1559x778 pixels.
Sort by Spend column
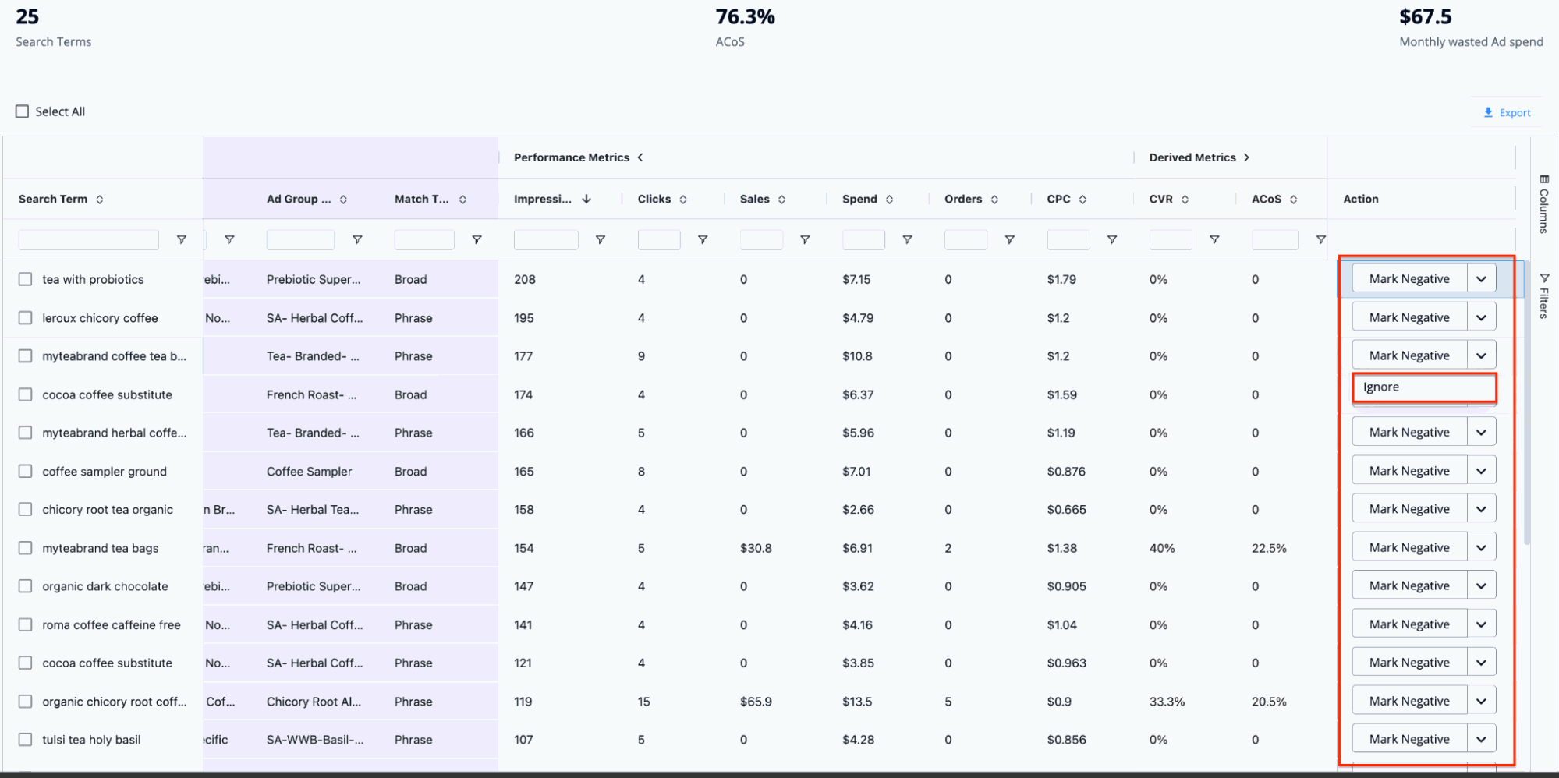click(889, 200)
